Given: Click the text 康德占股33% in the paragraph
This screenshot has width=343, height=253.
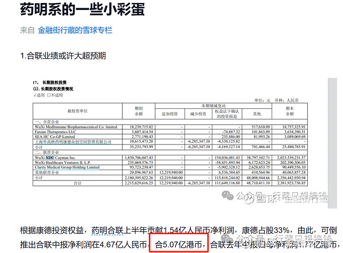Looking at the screenshot, I should (x=265, y=230).
